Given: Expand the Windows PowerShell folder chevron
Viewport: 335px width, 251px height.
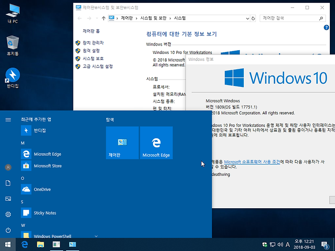Looking at the screenshot, I should coord(96,236).
